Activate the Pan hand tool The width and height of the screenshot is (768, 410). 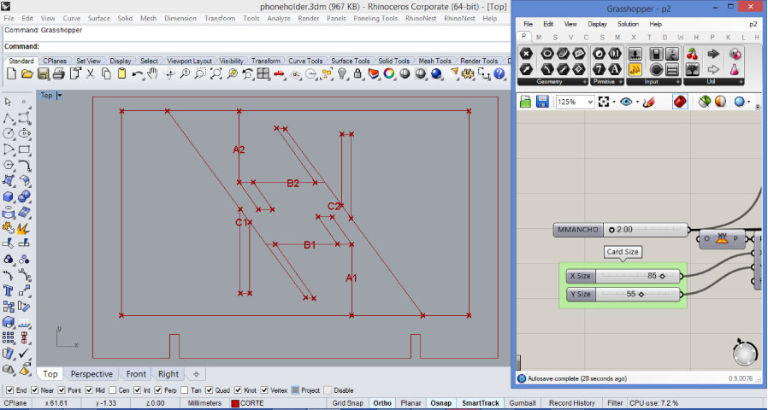[x=153, y=73]
